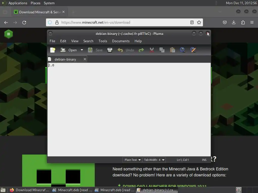Go back in Firefox
This screenshot has width=258, height=193.
6,22
